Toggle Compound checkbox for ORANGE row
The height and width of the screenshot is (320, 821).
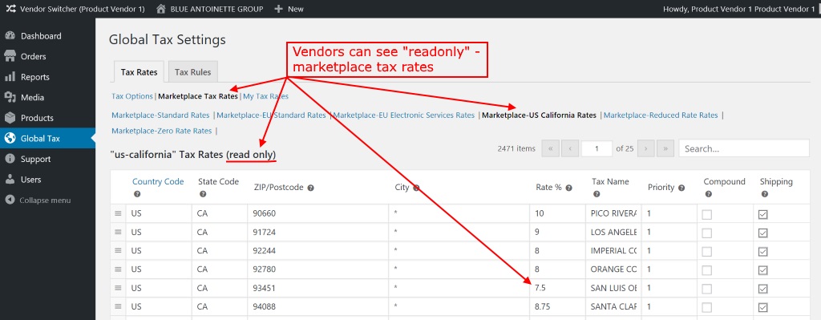707,270
